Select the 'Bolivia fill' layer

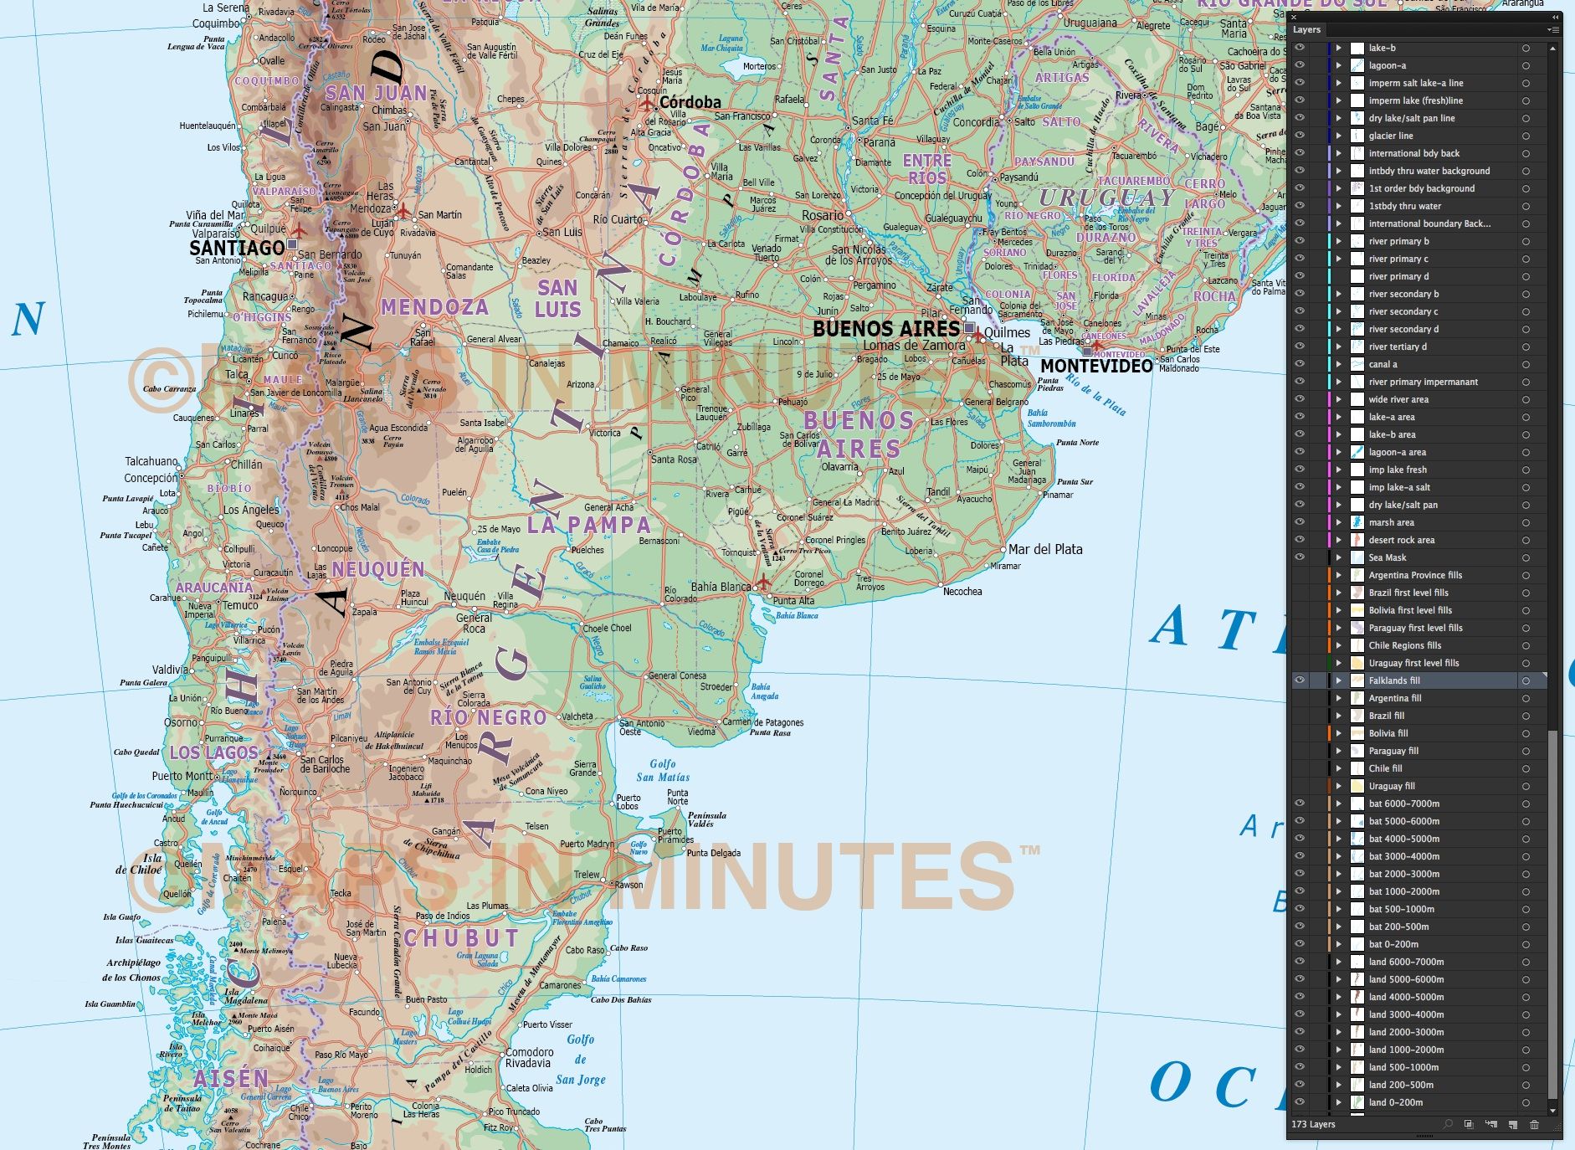[x=1419, y=733]
